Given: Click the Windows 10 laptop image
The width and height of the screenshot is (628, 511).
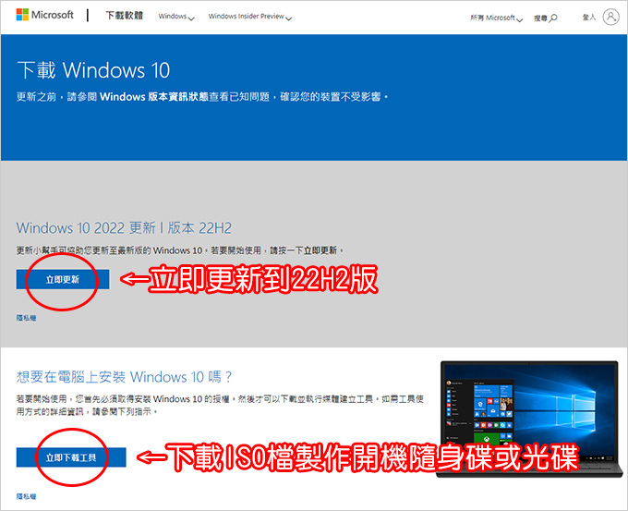Looking at the screenshot, I should [x=530, y=419].
